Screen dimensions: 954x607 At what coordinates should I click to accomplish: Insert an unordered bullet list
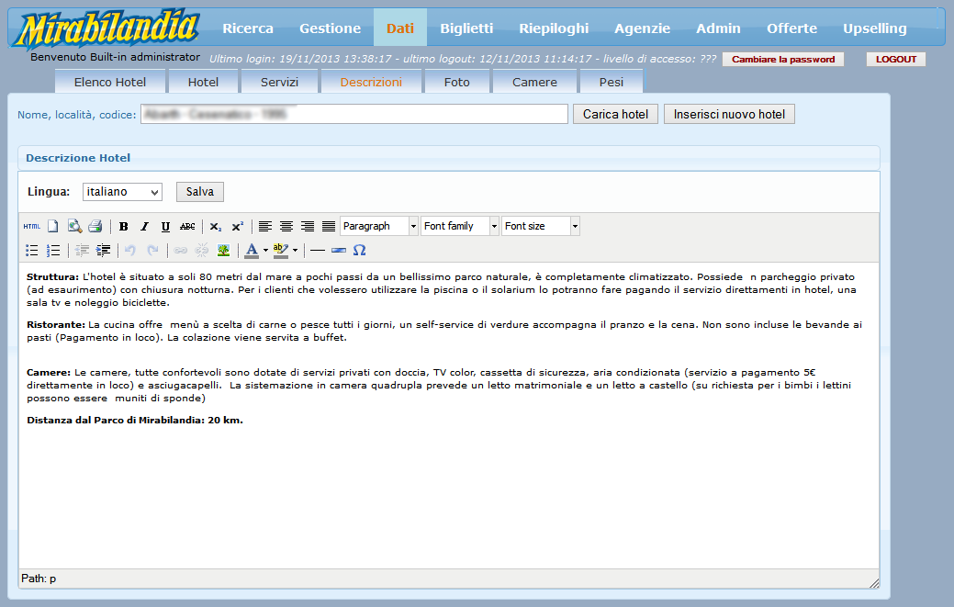pos(31,250)
